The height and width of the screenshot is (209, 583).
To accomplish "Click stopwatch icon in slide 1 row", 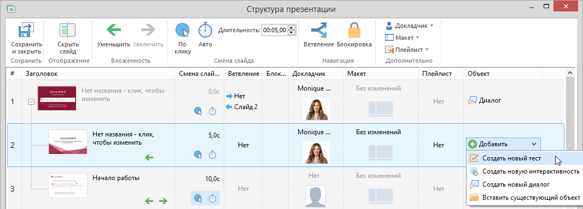I will coord(212,111).
